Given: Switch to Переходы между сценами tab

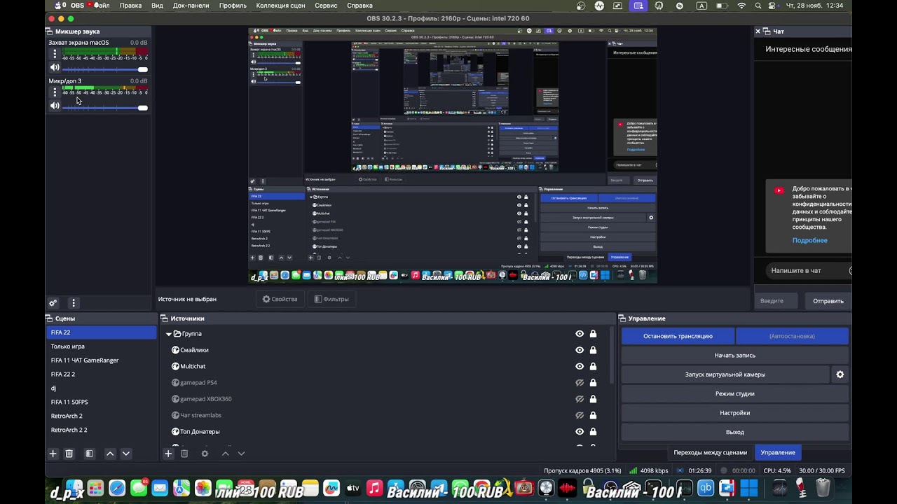Looking at the screenshot, I should click(x=710, y=452).
